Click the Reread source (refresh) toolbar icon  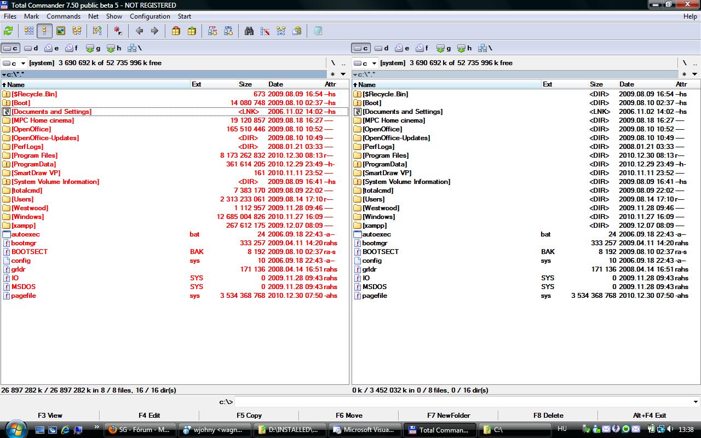pyautogui.click(x=8, y=31)
